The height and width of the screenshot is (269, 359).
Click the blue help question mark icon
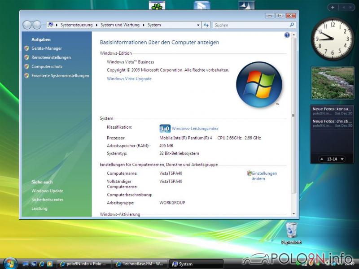[x=287, y=35]
